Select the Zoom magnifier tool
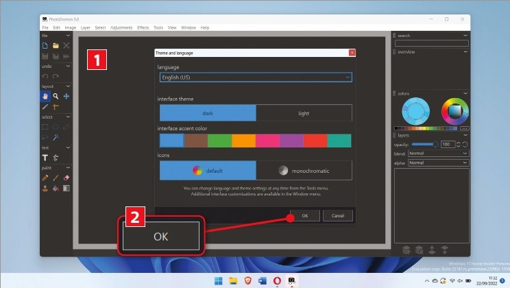 click(x=56, y=97)
